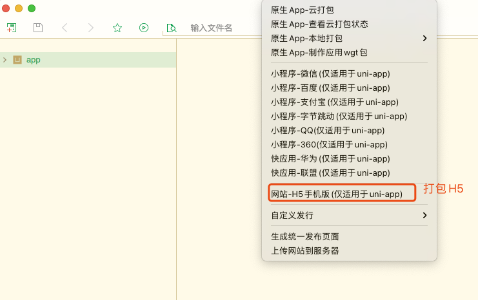Click the new file icon in toolbar
Viewport: 478px width, 300px height.
(12, 28)
